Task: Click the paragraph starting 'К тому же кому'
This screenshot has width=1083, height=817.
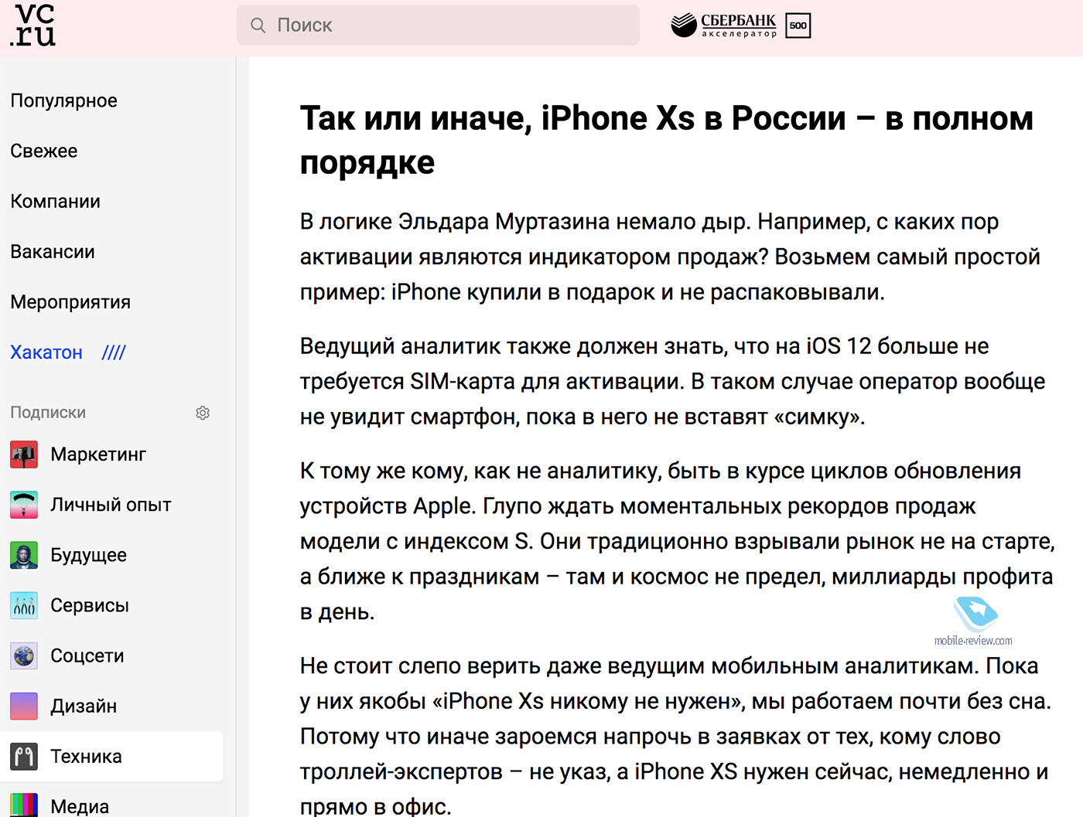Action: pos(677,541)
